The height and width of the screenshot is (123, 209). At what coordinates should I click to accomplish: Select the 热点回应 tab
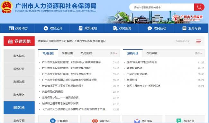[x=86, y=53]
